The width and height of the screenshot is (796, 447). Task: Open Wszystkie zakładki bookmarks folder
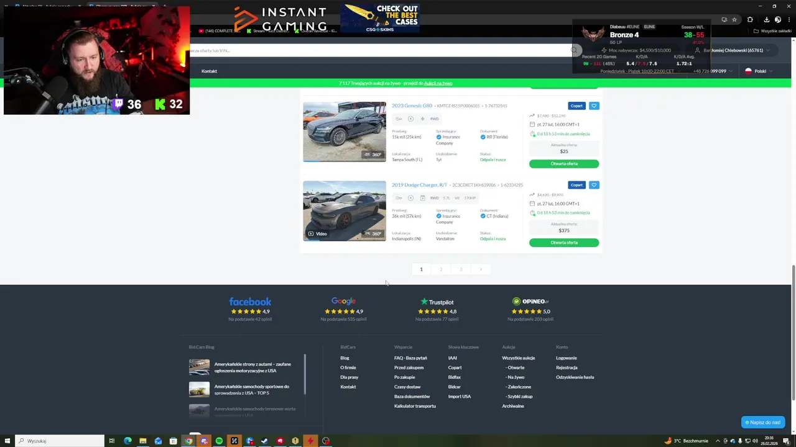[x=773, y=31]
